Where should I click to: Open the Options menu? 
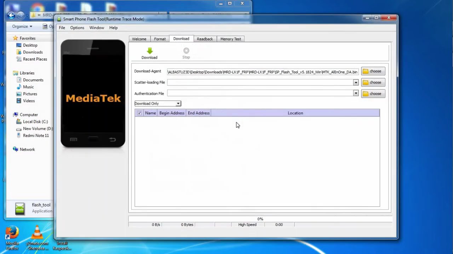click(77, 28)
